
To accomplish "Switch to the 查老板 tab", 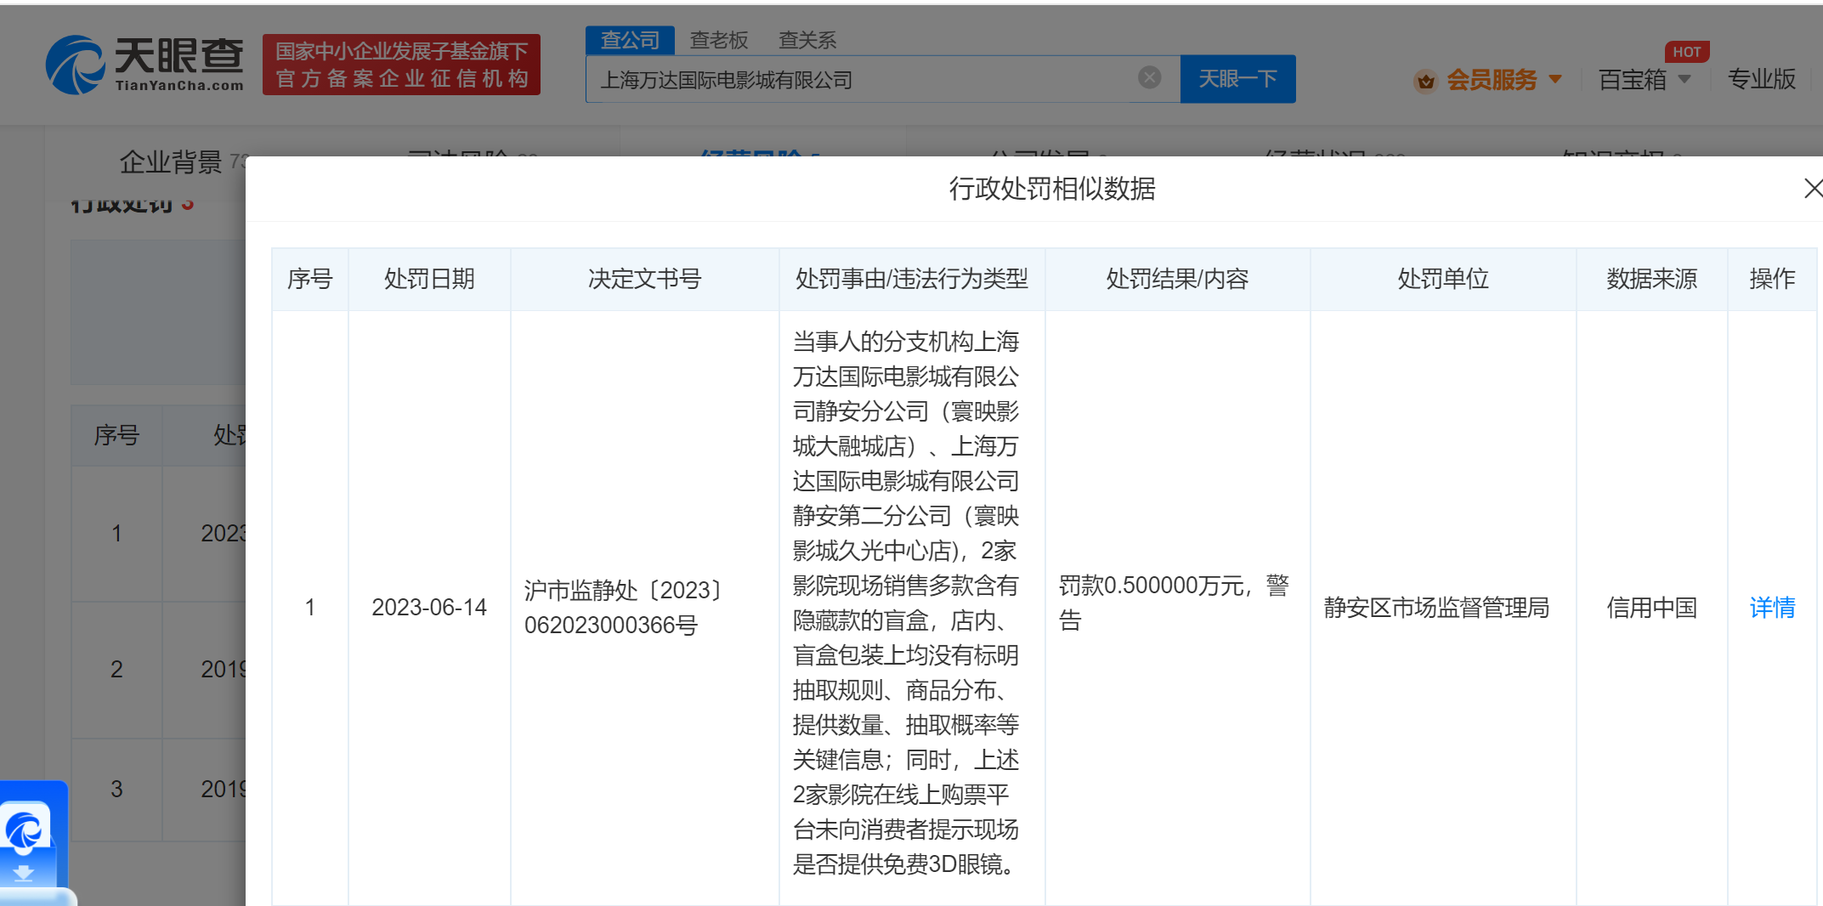I will (x=718, y=40).
